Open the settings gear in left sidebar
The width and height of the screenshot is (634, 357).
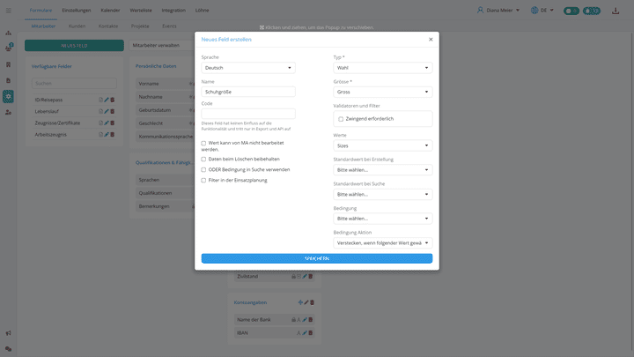coord(8,96)
